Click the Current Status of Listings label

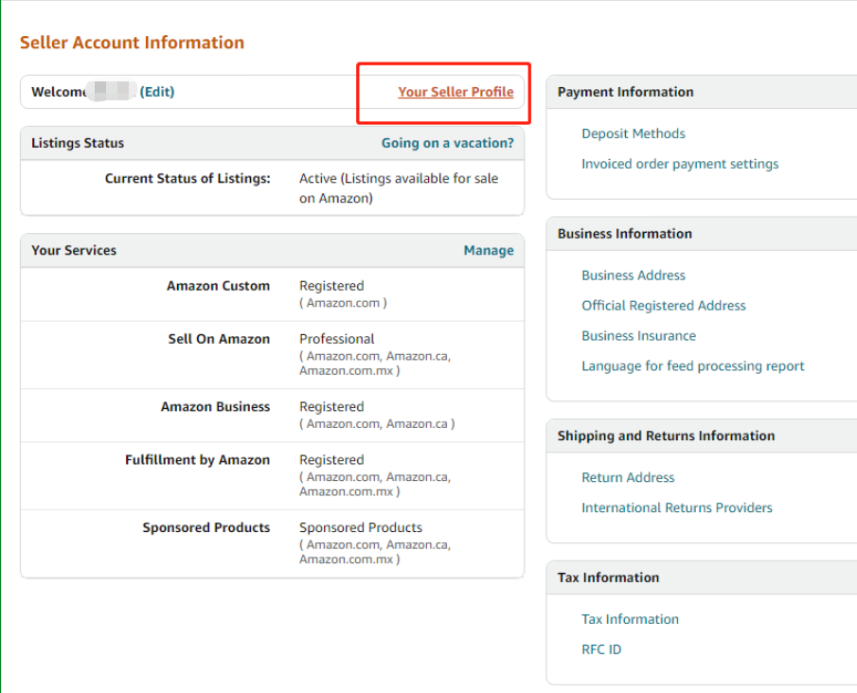click(187, 179)
